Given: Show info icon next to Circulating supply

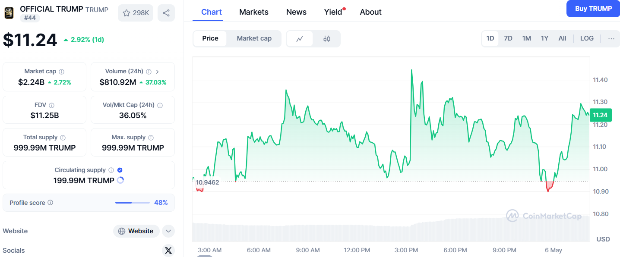Looking at the screenshot, I should 111,170.
